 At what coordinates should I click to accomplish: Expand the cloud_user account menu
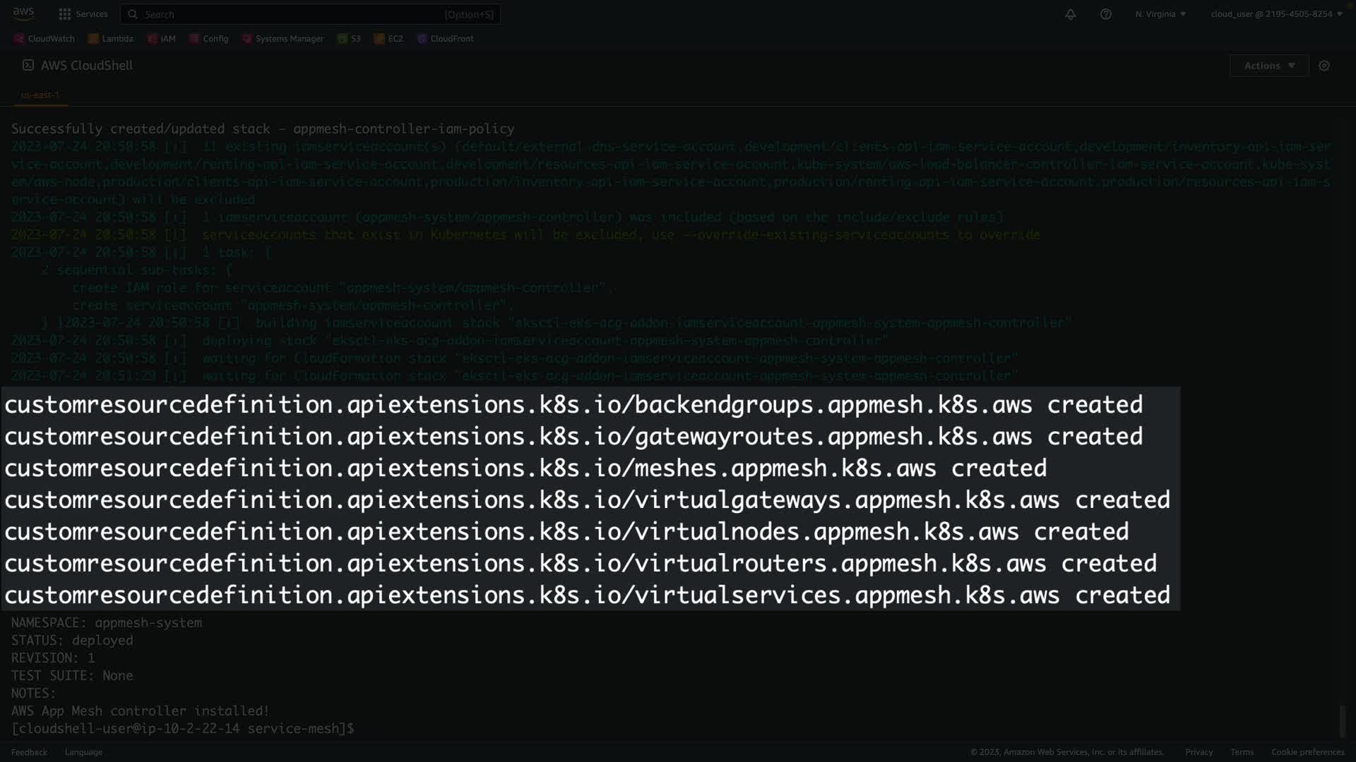click(1275, 14)
